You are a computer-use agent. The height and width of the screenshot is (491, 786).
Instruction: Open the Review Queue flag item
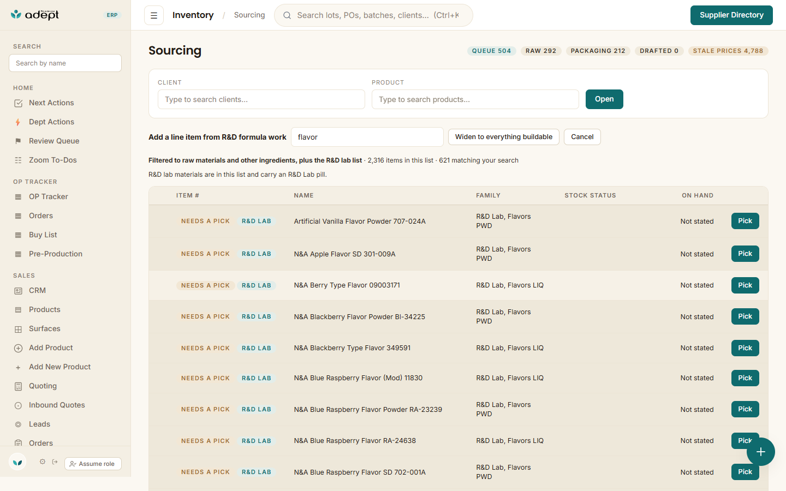point(54,141)
